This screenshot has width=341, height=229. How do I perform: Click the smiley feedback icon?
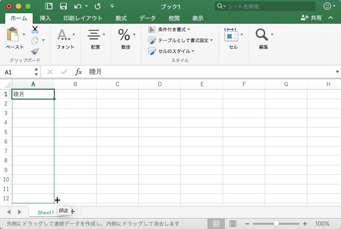[x=327, y=6]
